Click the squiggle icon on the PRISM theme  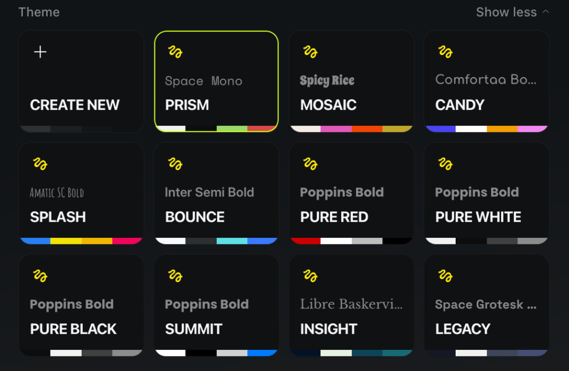point(176,52)
